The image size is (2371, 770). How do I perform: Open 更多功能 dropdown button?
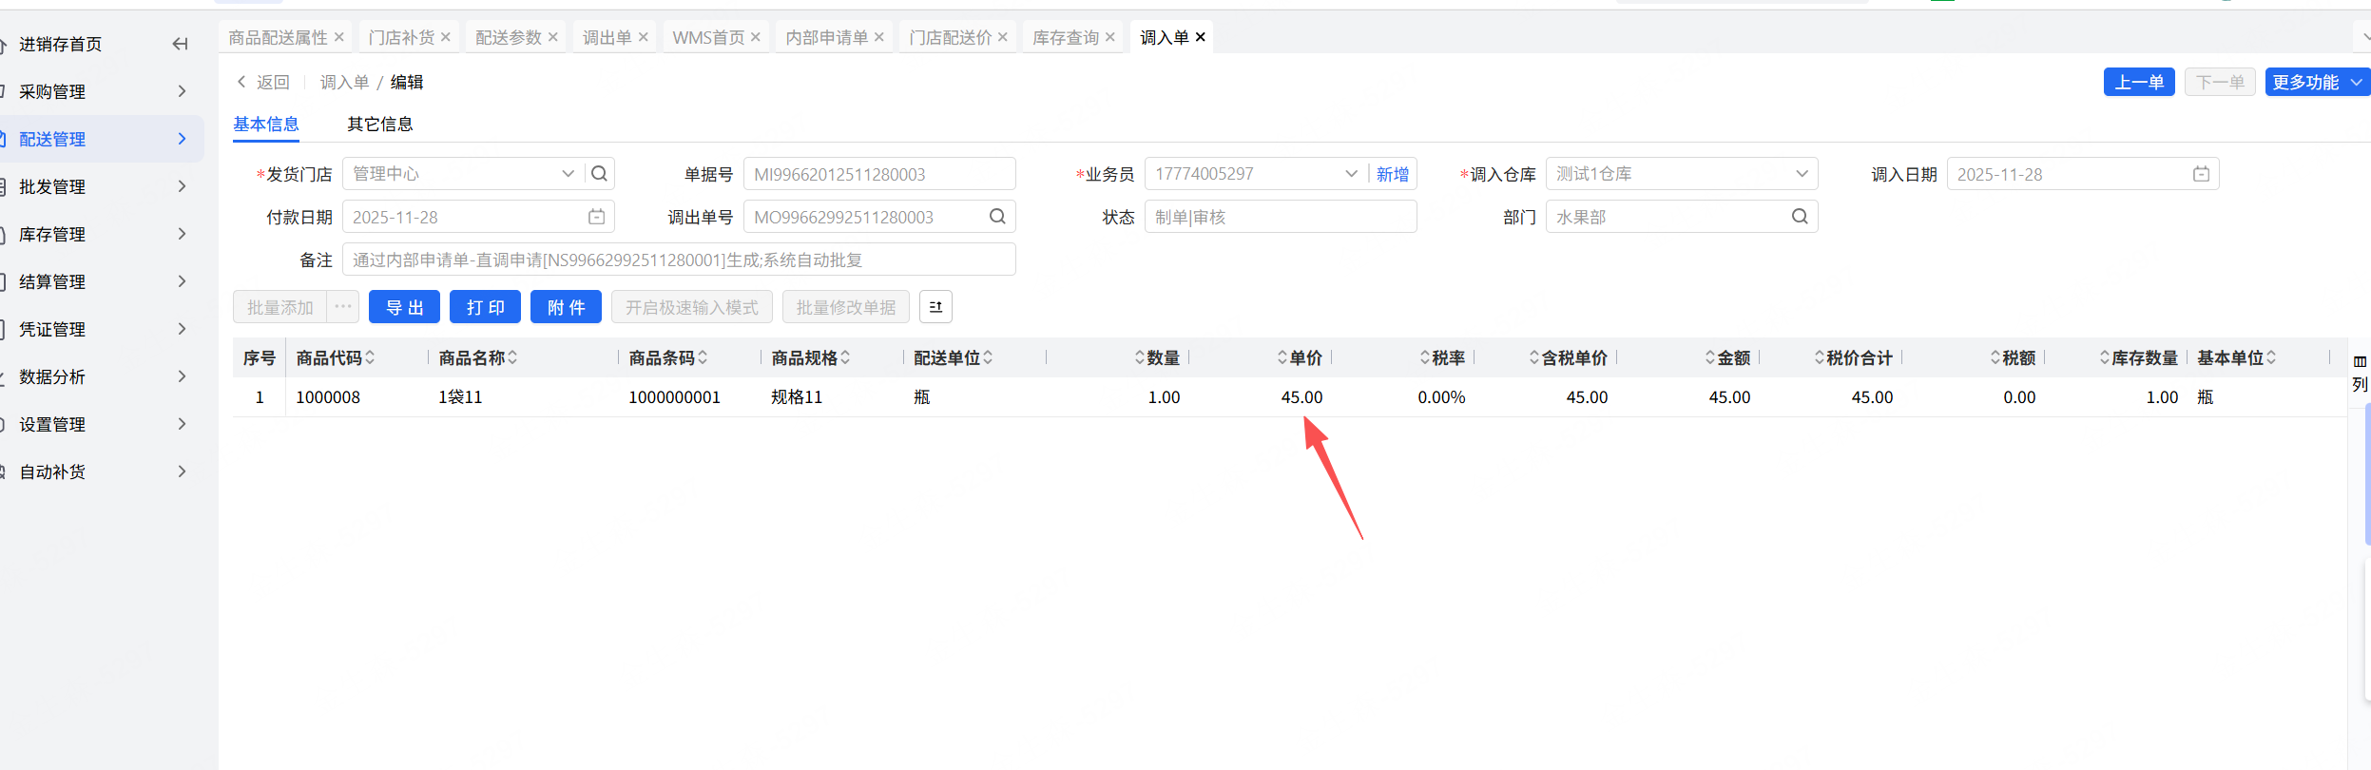click(x=2317, y=82)
